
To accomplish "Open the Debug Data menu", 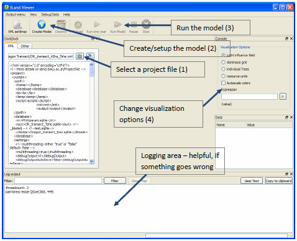I will (x=50, y=14).
